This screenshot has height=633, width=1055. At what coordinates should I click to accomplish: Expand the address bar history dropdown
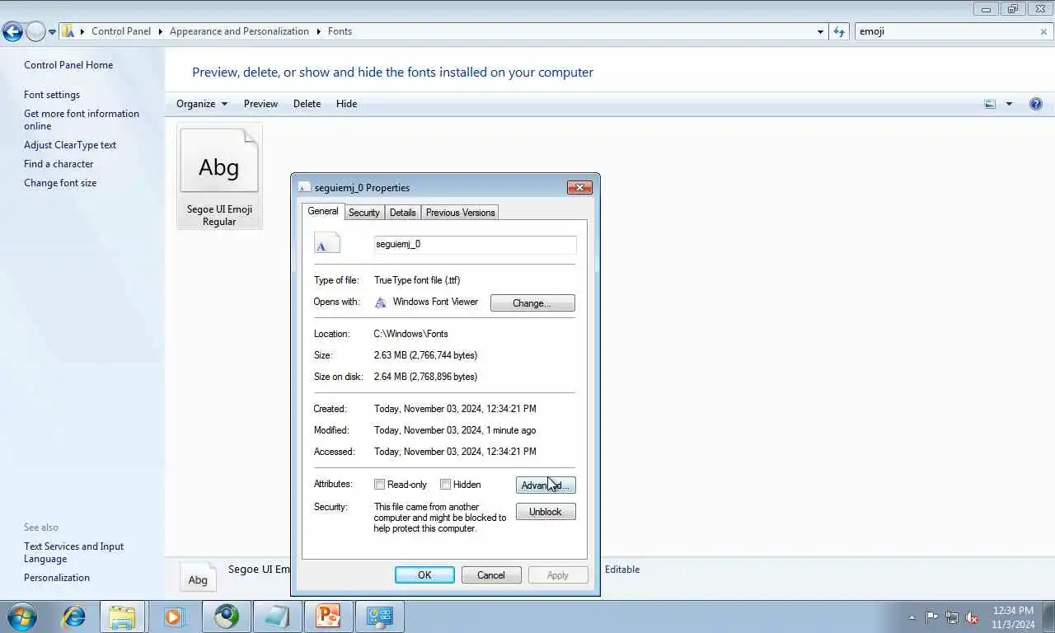click(820, 31)
